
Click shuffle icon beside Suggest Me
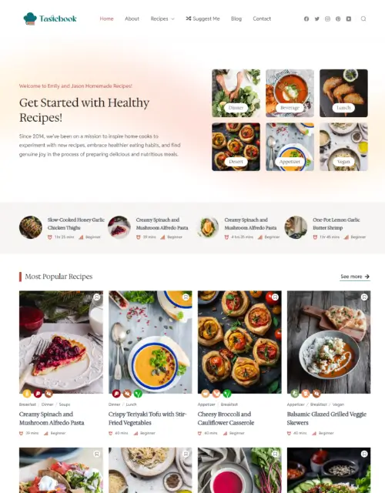coord(188,18)
